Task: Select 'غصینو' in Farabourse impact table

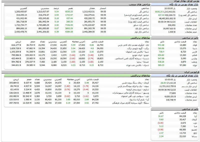Action: pos(194,129)
